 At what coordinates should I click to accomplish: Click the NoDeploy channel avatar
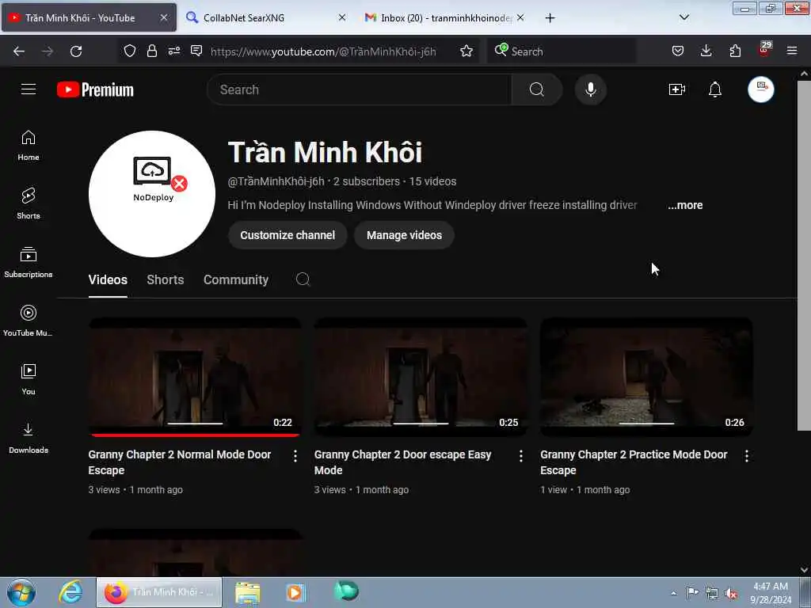pyautogui.click(x=152, y=194)
